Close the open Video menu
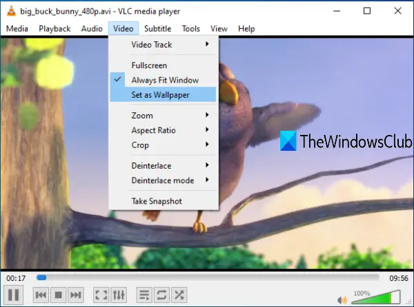414x307 pixels. pyautogui.click(x=124, y=28)
